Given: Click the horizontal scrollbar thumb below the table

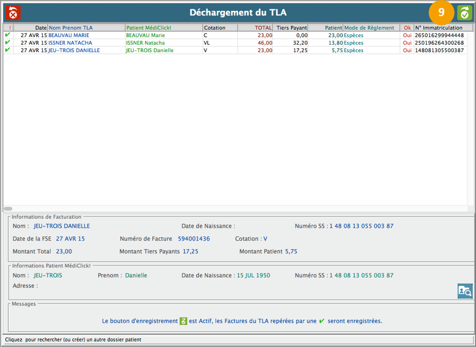Looking at the screenshot, I should point(8,208).
